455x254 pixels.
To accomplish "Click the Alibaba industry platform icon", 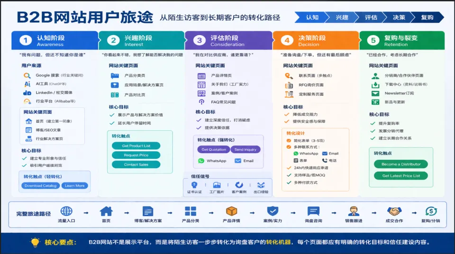I will point(27,101).
